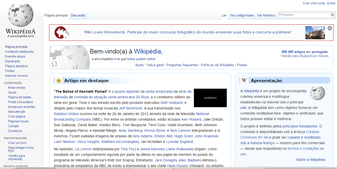
Task: Open the castle photo in banner
Action: click(x=315, y=32)
